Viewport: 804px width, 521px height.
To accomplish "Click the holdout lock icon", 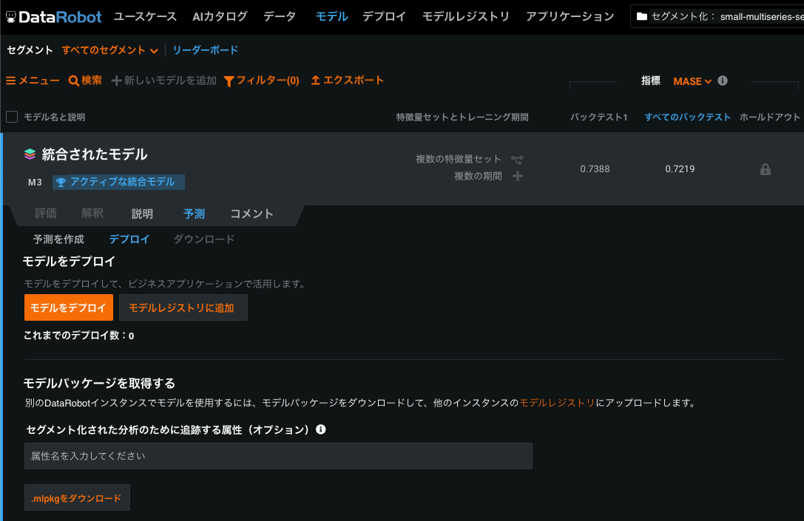I will [766, 169].
